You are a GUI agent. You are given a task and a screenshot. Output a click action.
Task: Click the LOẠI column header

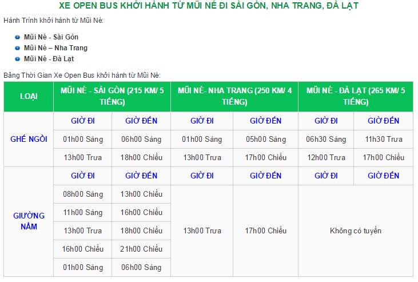tap(29, 96)
